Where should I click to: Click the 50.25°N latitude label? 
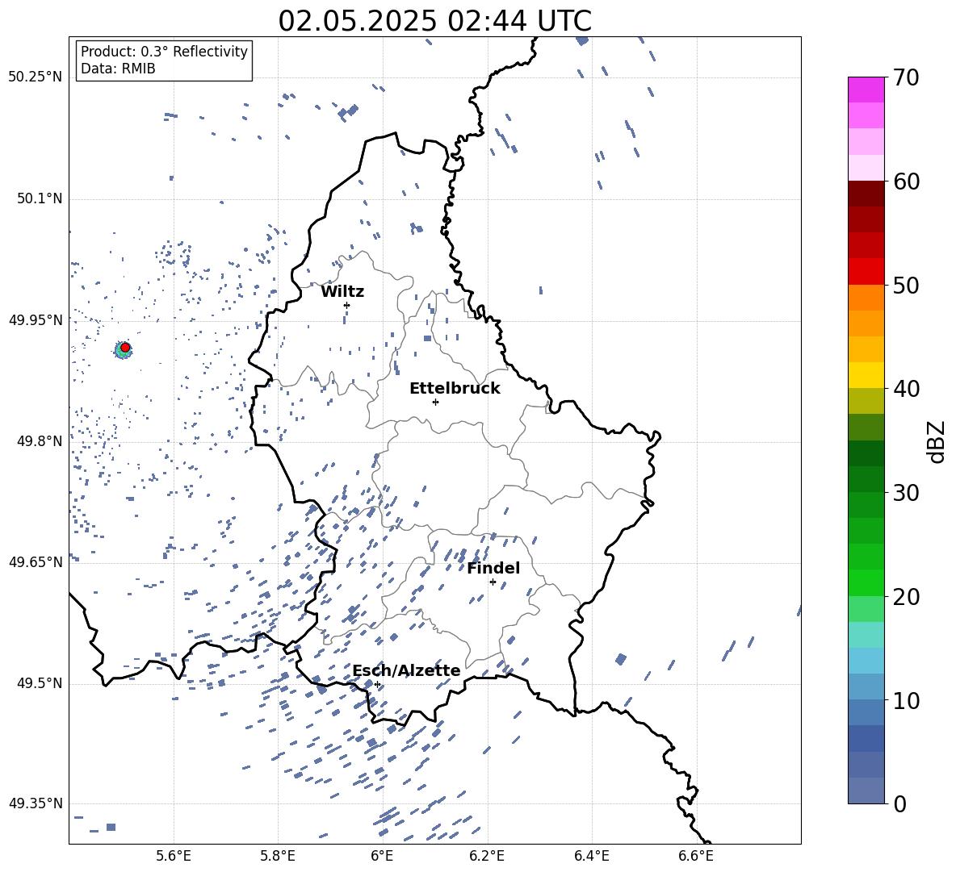point(36,77)
